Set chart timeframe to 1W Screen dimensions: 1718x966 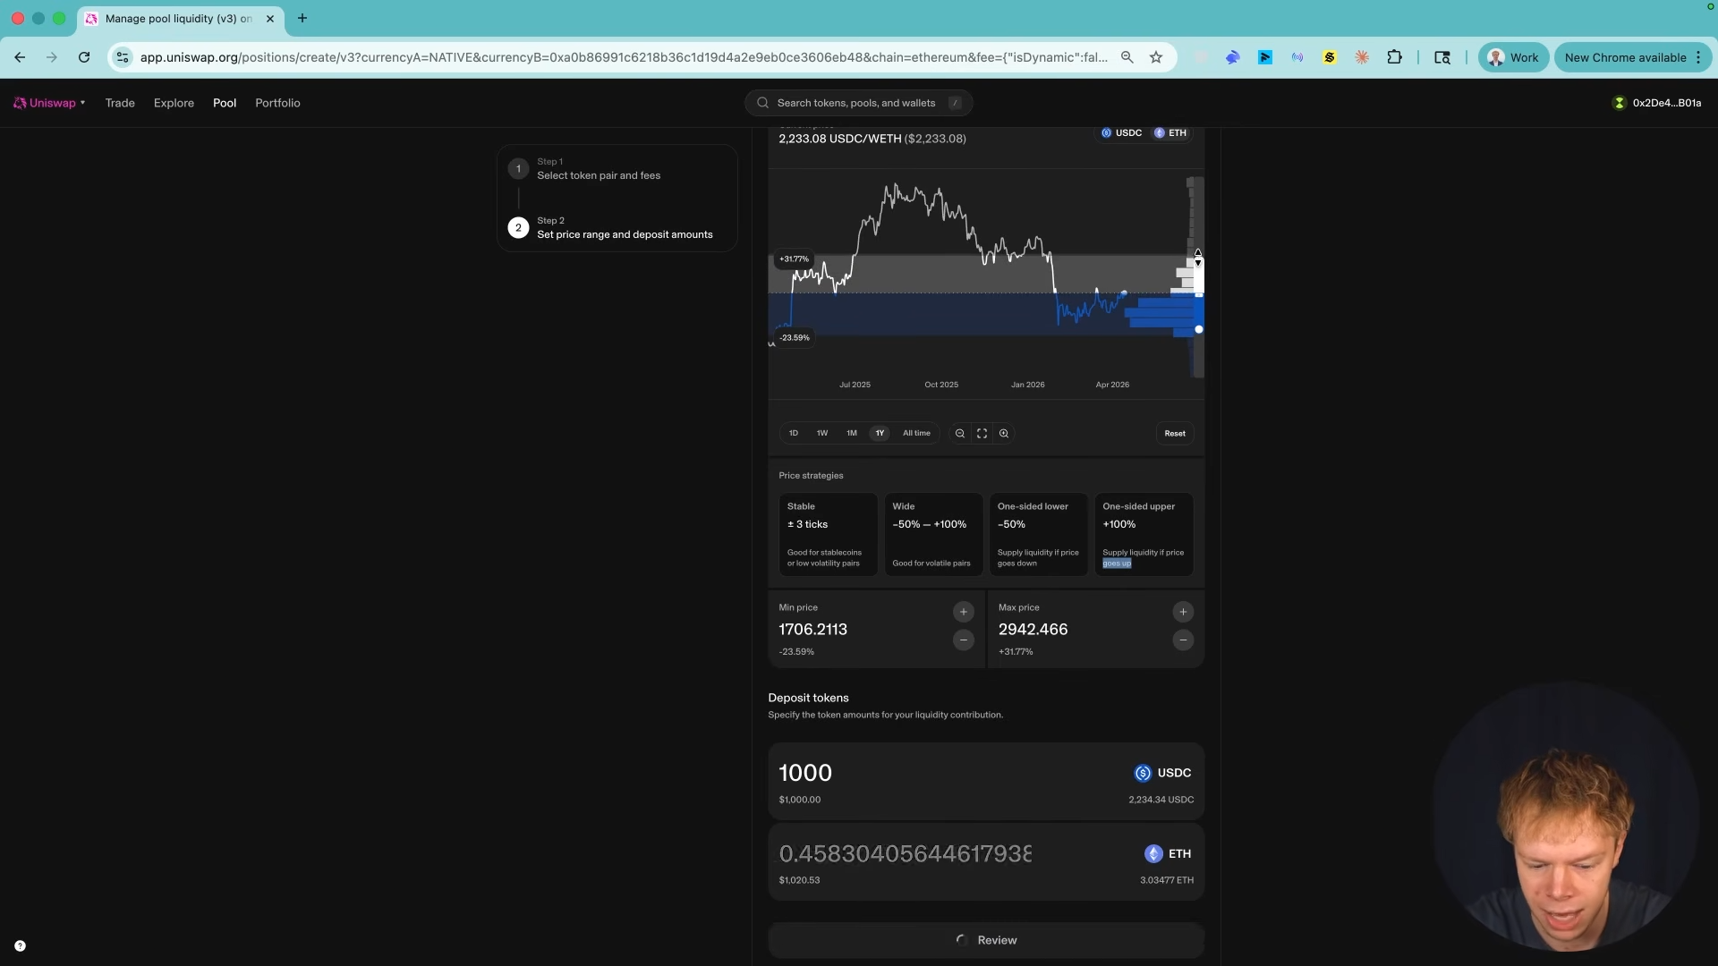coord(822,433)
